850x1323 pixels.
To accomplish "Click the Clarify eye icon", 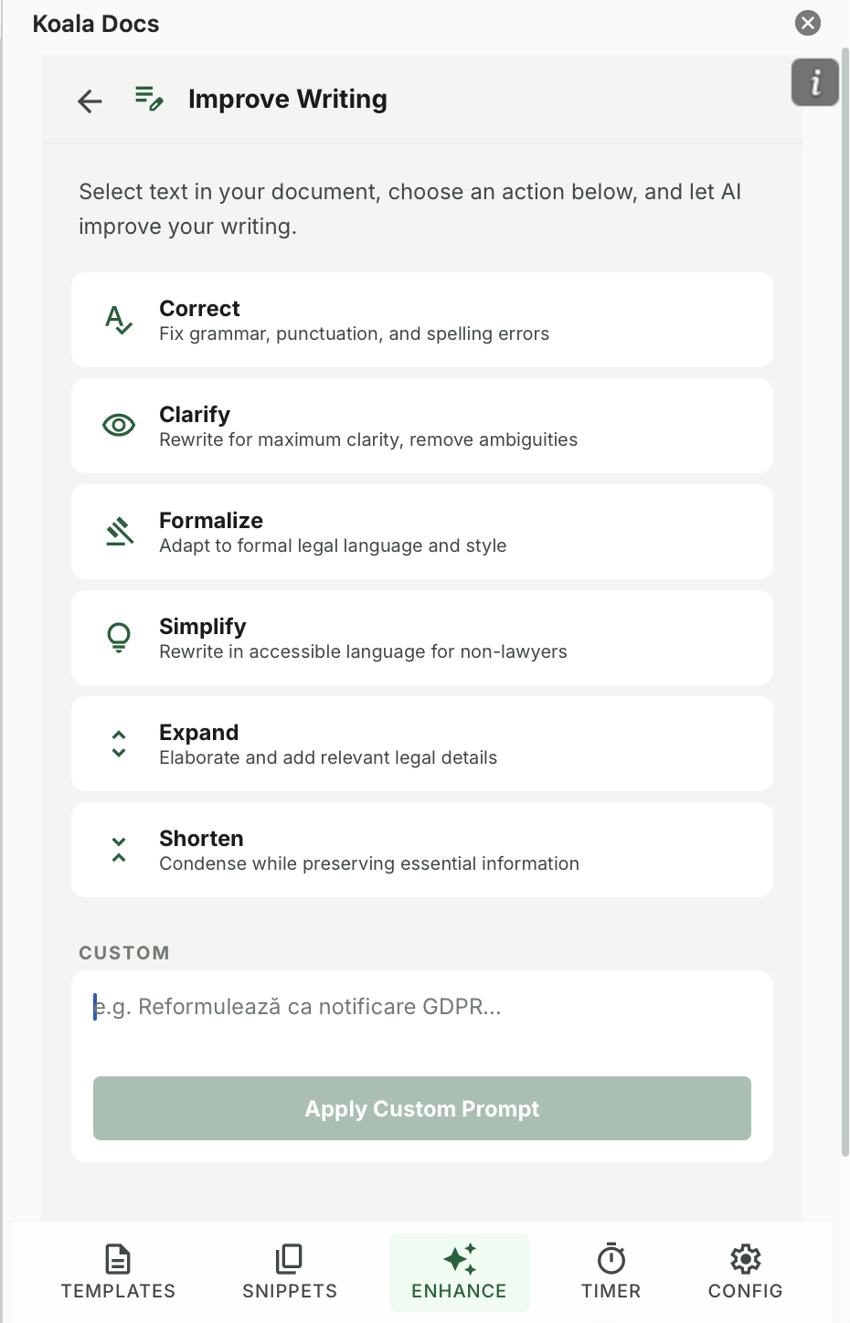I will [x=118, y=425].
